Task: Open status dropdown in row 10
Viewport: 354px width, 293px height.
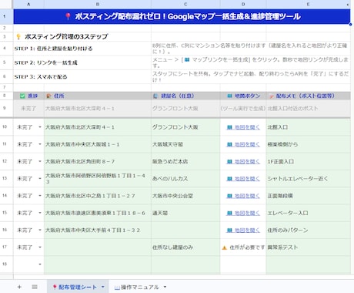Action: point(40,127)
